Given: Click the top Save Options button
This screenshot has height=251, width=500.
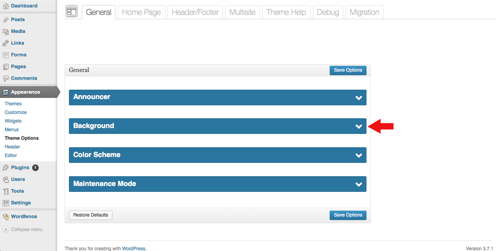Looking at the screenshot, I should pos(348,70).
